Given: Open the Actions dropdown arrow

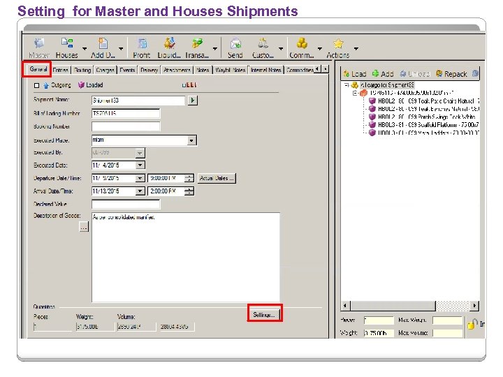Looking at the screenshot, I should coord(356,48).
